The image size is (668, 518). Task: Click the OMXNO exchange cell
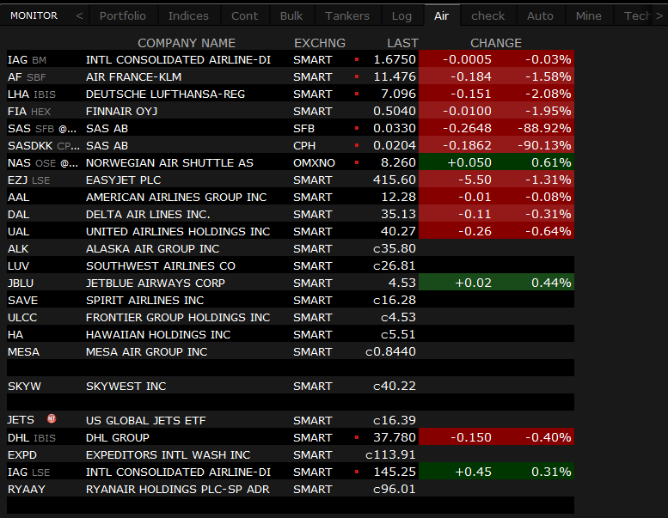click(314, 163)
